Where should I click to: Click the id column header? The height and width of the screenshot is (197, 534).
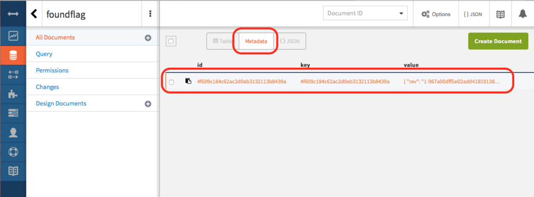[x=200, y=65]
